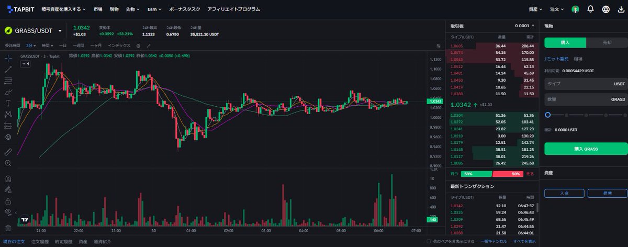Image resolution: width=628 pixels, height=247 pixels.
Task: Open chart settings gear icon
Action: pos(138,46)
